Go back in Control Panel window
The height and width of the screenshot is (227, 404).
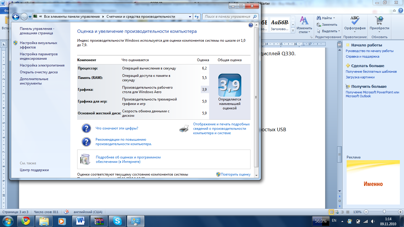click(x=16, y=17)
